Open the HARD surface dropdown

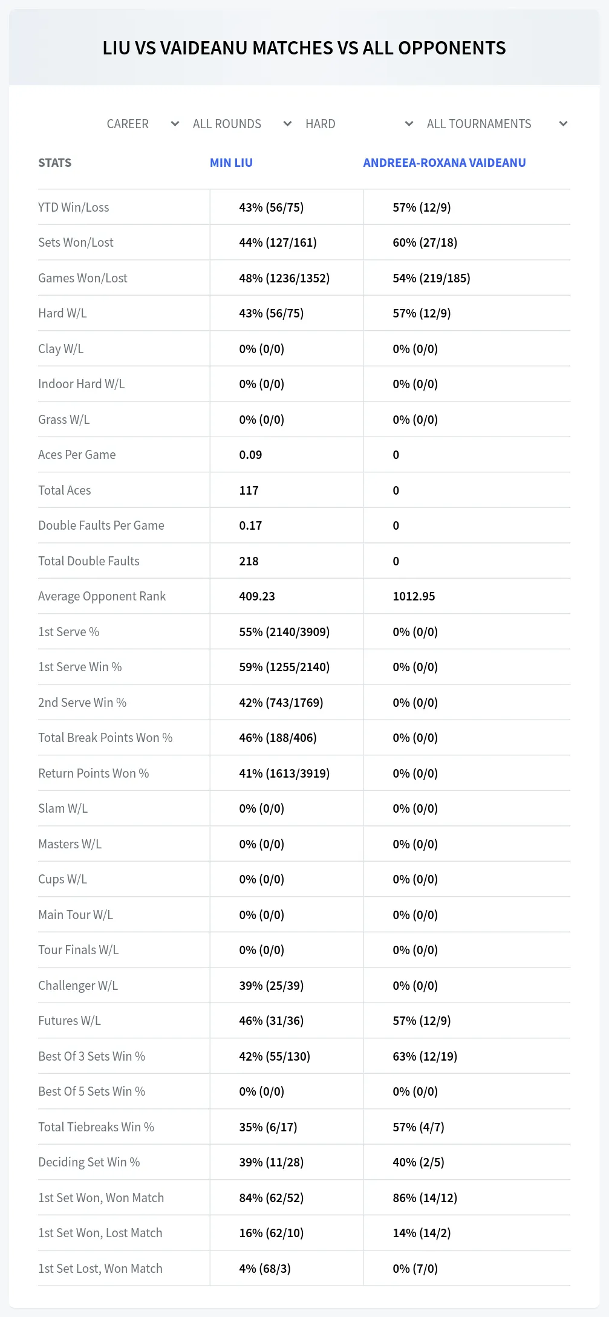click(x=359, y=124)
